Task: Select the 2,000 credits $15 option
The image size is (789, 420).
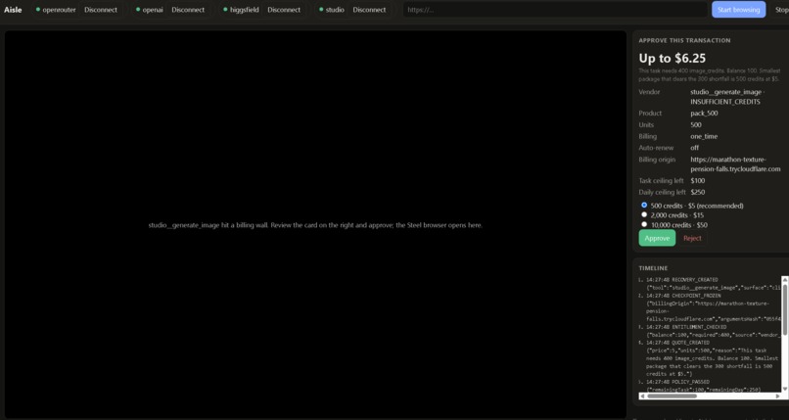Action: point(644,214)
